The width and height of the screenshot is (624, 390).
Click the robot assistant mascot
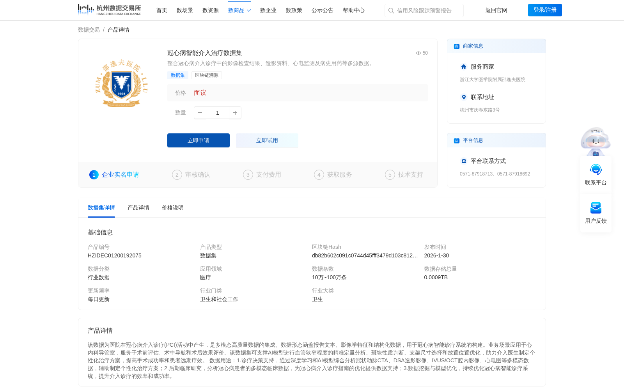click(596, 141)
